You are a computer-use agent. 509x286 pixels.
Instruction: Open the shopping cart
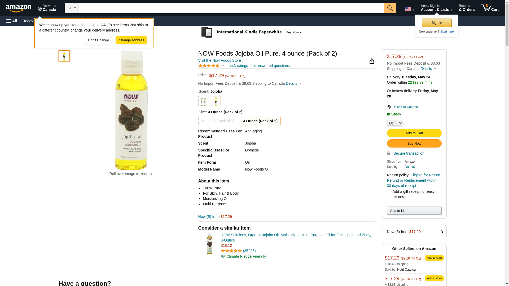(x=490, y=8)
